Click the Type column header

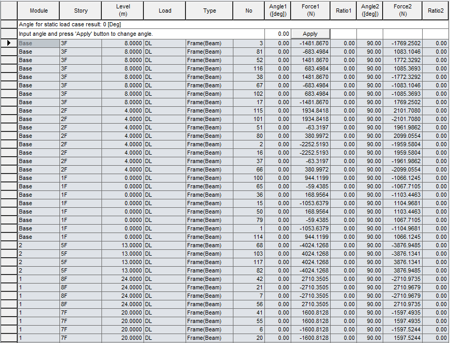(209, 10)
